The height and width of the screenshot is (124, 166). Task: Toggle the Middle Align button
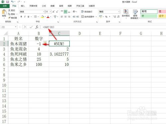tap(65, 12)
